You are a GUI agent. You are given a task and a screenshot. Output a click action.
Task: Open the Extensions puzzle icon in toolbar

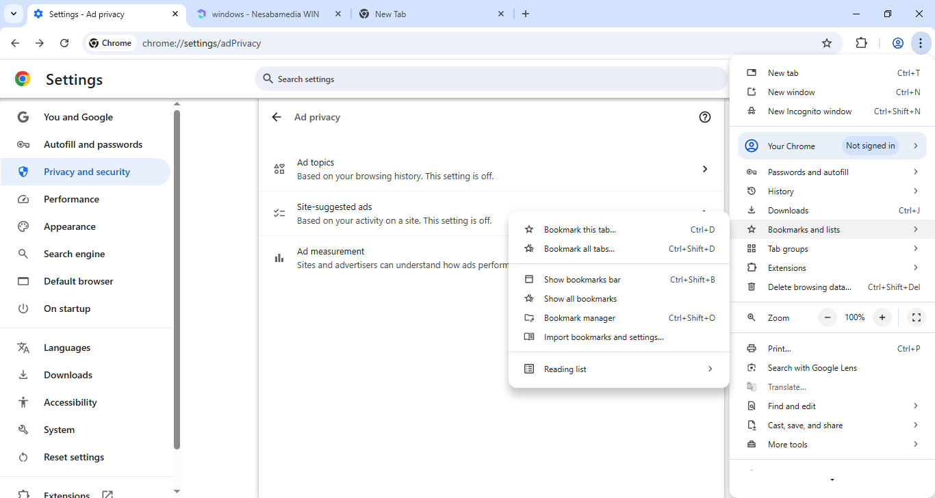click(862, 43)
